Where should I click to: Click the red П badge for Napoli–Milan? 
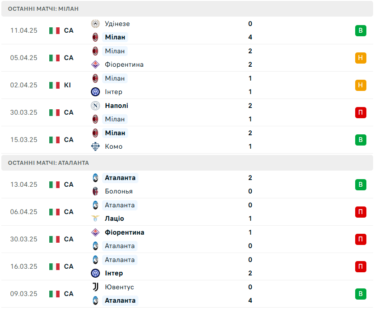click(361, 112)
